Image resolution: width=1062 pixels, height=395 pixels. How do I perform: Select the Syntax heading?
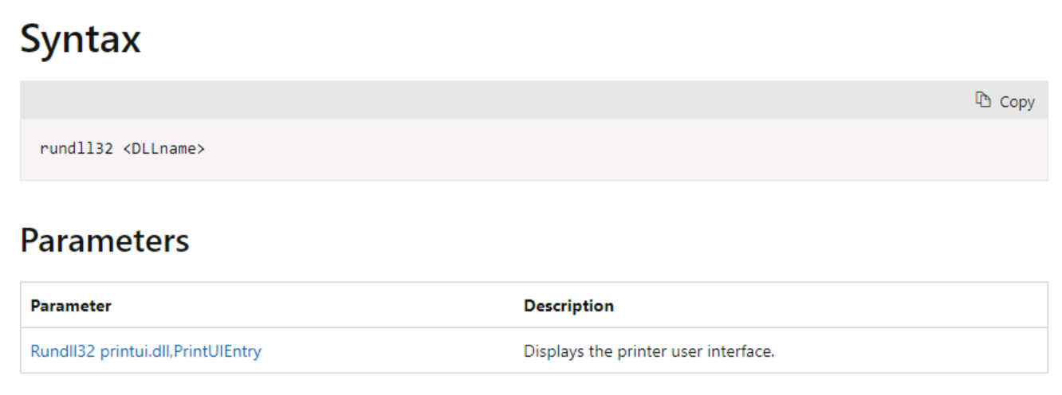(x=81, y=39)
